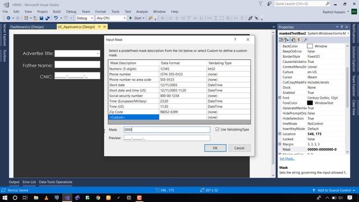This screenshot has height=202, width=359.
Task: Select the Phone number no area code row
Action: (179, 80)
